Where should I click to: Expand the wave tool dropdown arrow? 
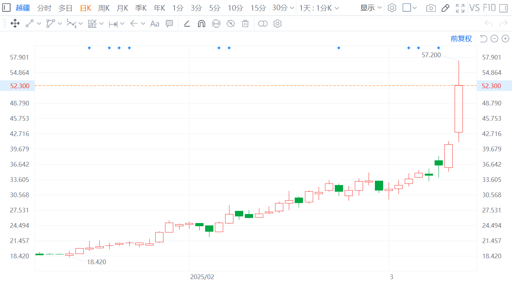[81, 24]
